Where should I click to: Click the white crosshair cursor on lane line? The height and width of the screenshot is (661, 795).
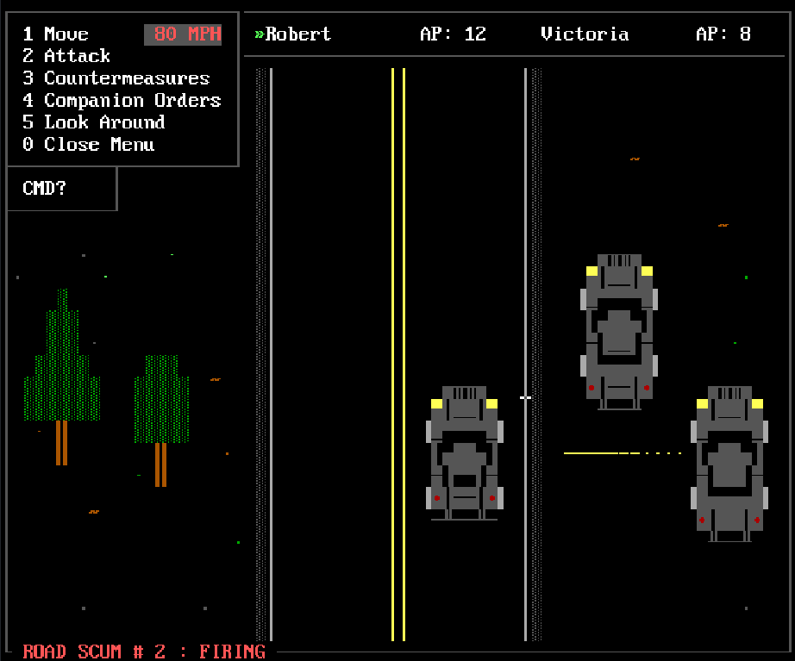(x=526, y=398)
